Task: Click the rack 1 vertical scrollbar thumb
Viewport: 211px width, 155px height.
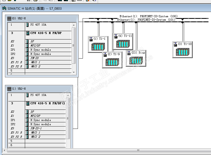Action: pyautogui.click(x=68, y=118)
